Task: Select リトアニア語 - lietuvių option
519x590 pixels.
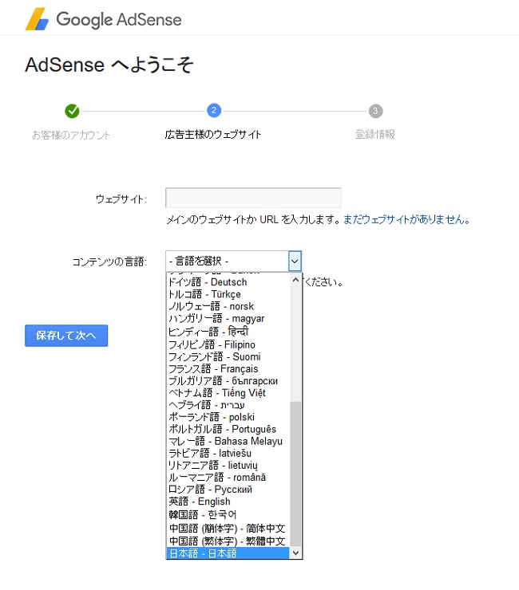Action: pyautogui.click(x=228, y=465)
